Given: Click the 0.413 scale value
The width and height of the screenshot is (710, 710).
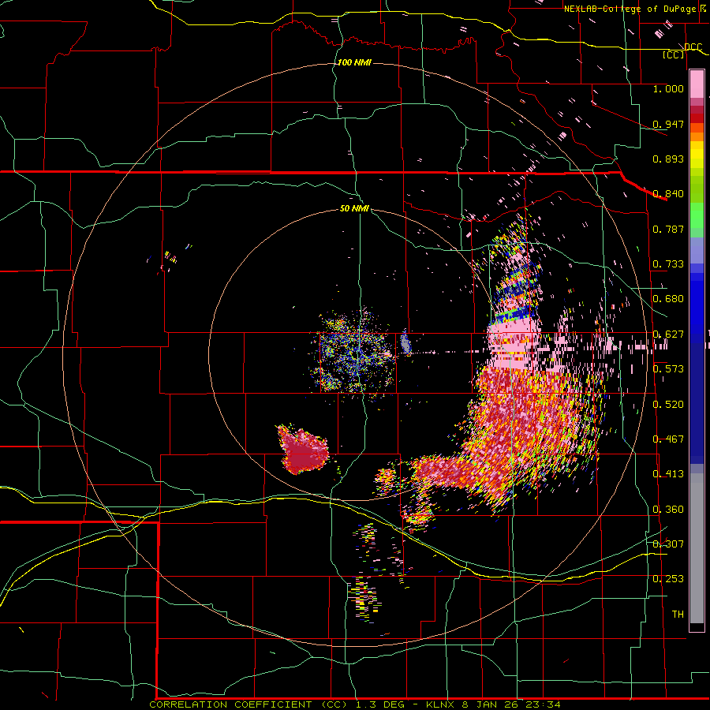Looking at the screenshot, I should (x=668, y=474).
